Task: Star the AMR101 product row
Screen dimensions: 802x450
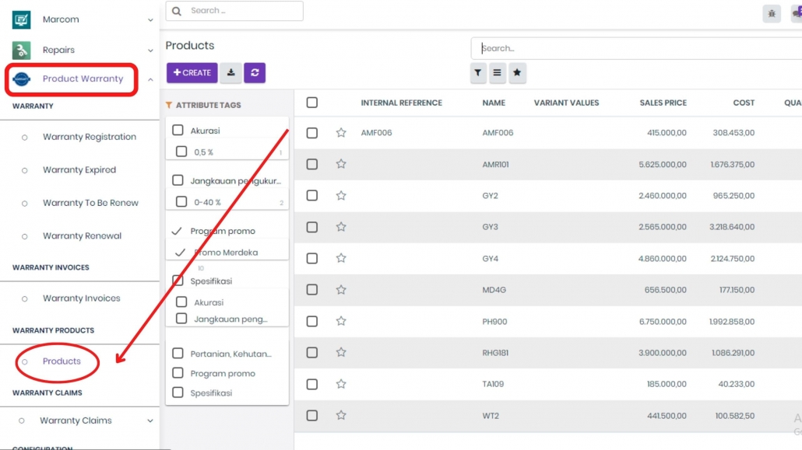Action: point(341,164)
